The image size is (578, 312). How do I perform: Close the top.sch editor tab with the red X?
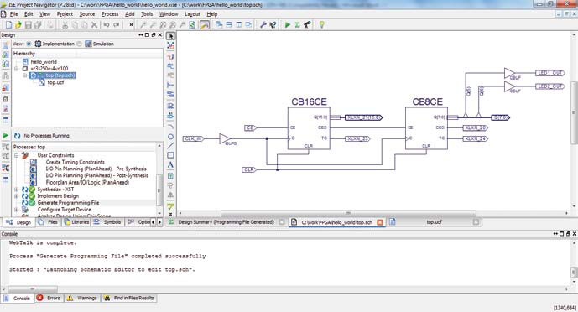tap(380, 222)
